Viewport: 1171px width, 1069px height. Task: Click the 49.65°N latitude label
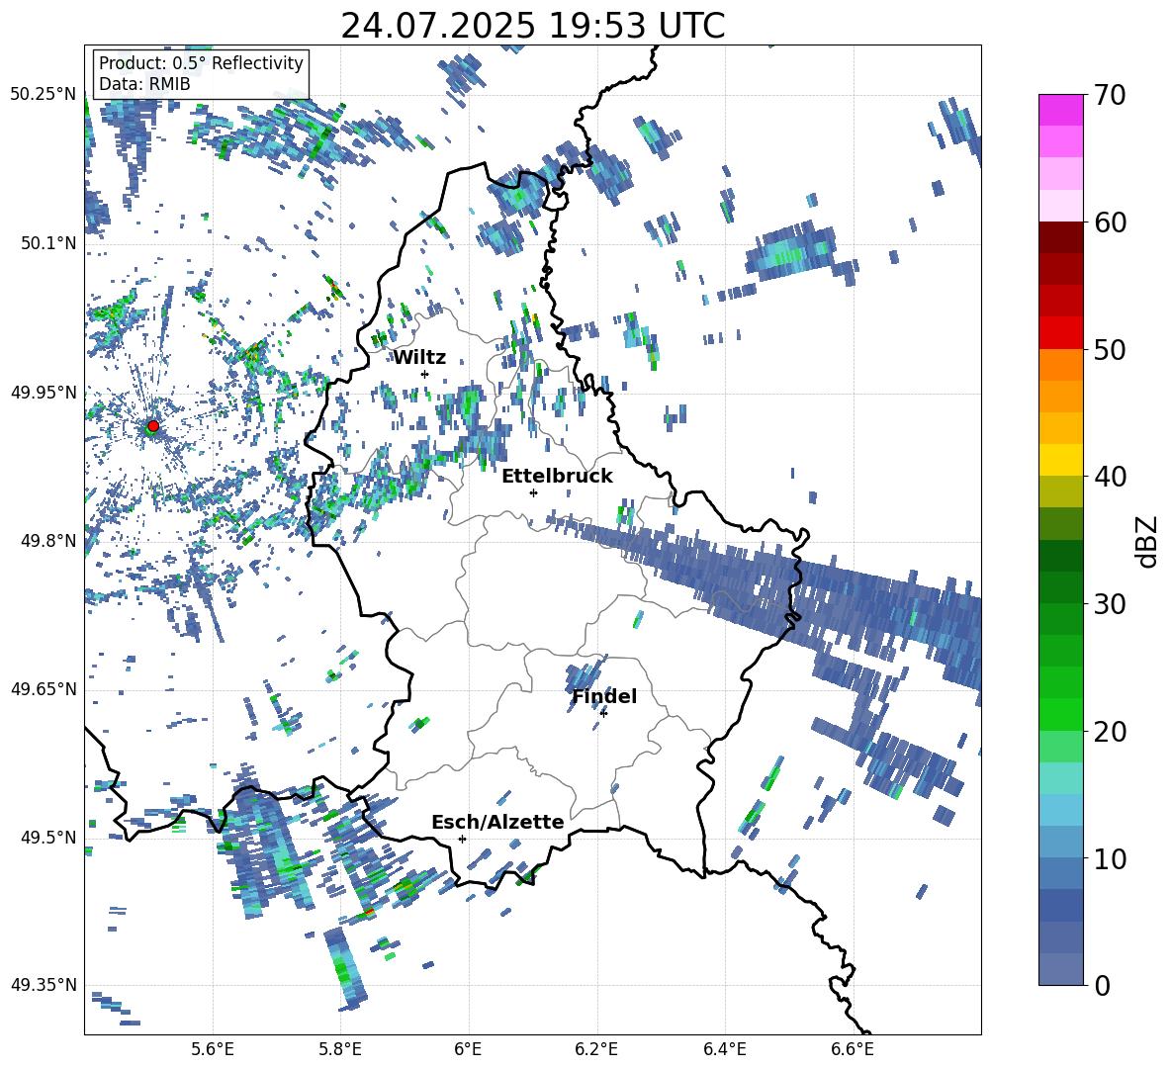click(44, 688)
